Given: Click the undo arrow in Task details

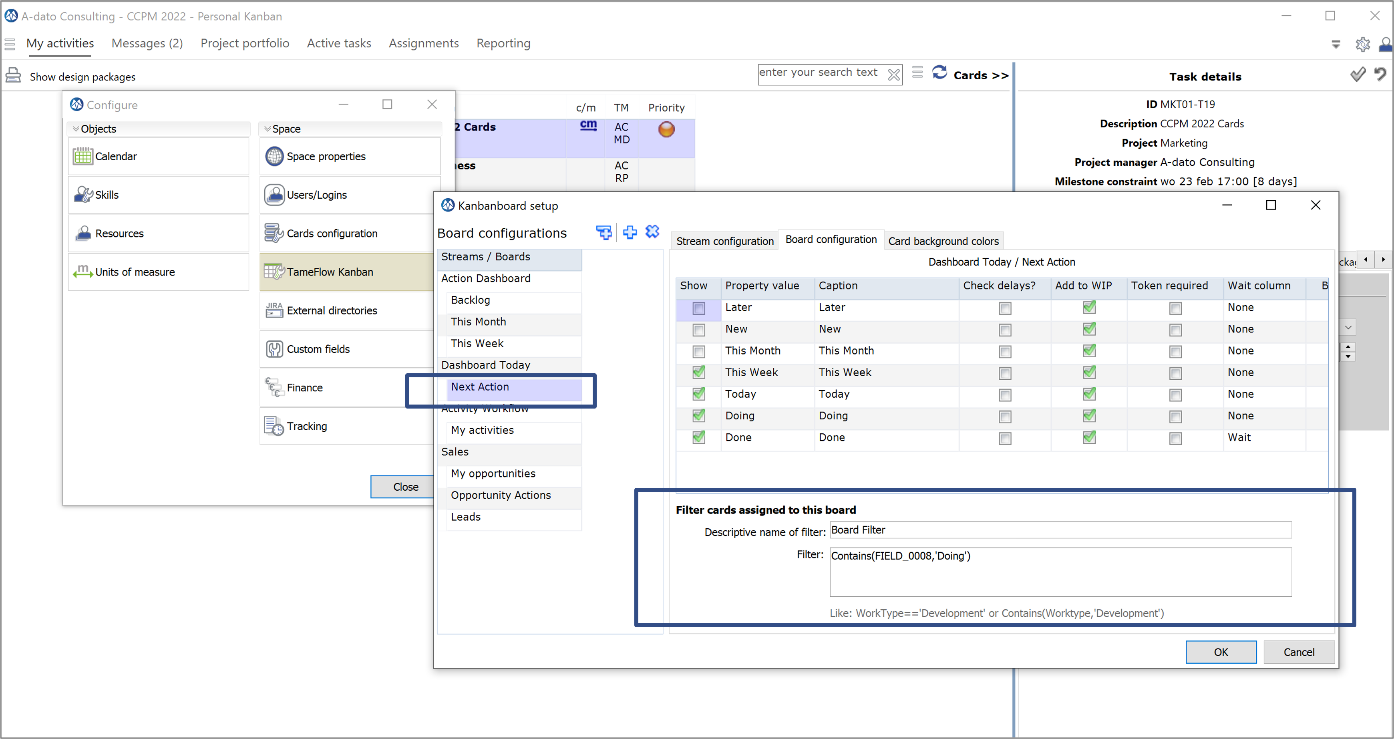Looking at the screenshot, I should click(1380, 74).
